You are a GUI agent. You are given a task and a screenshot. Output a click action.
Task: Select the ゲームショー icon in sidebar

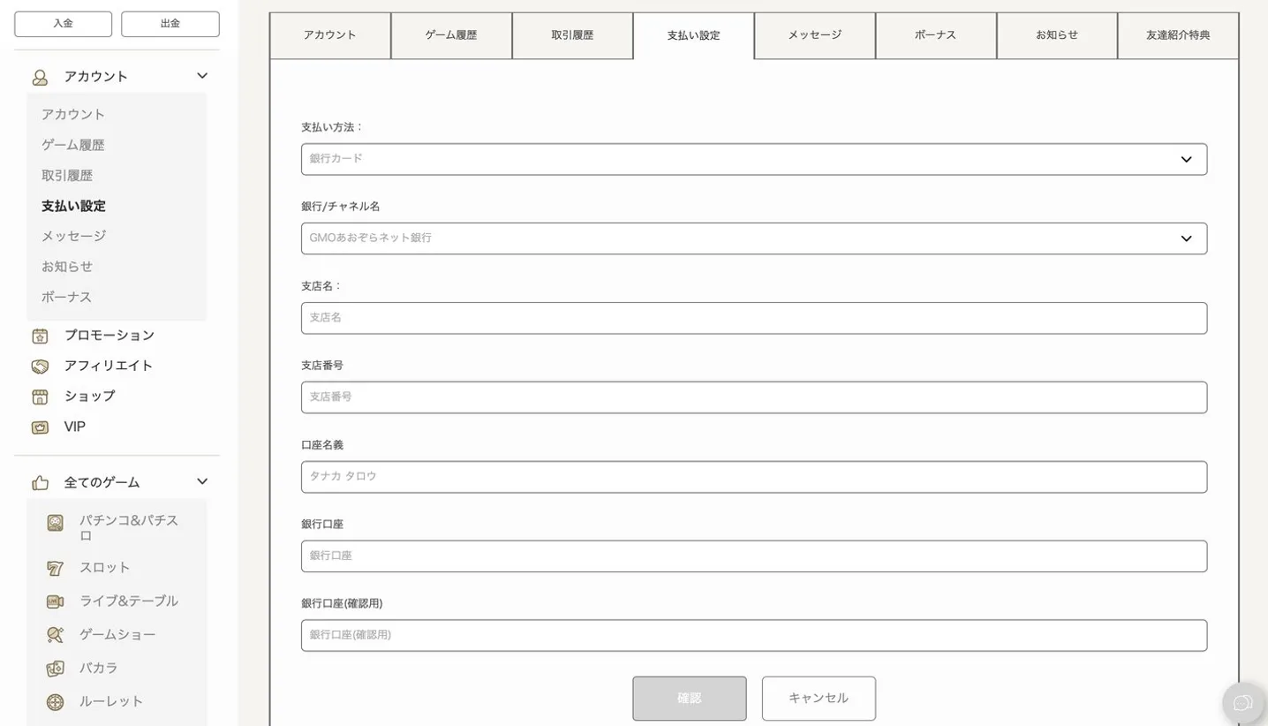pyautogui.click(x=56, y=634)
